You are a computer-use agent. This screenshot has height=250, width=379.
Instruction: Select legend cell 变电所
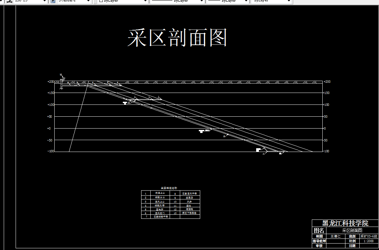(x=160, y=209)
